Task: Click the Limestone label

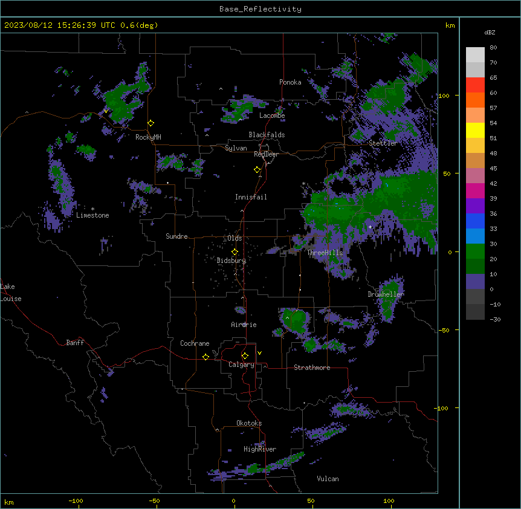Action: click(92, 215)
